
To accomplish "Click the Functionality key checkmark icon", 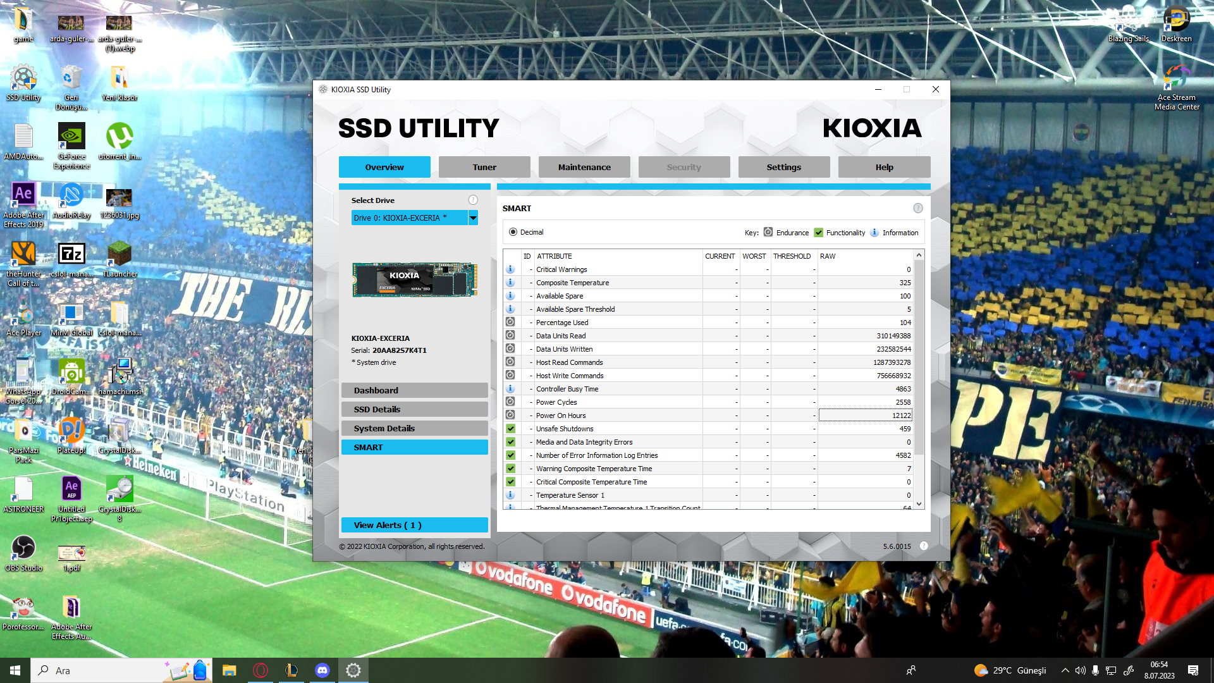I will [x=819, y=232].
